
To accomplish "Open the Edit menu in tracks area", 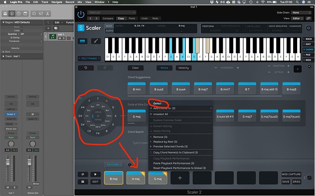I will (58, 22).
